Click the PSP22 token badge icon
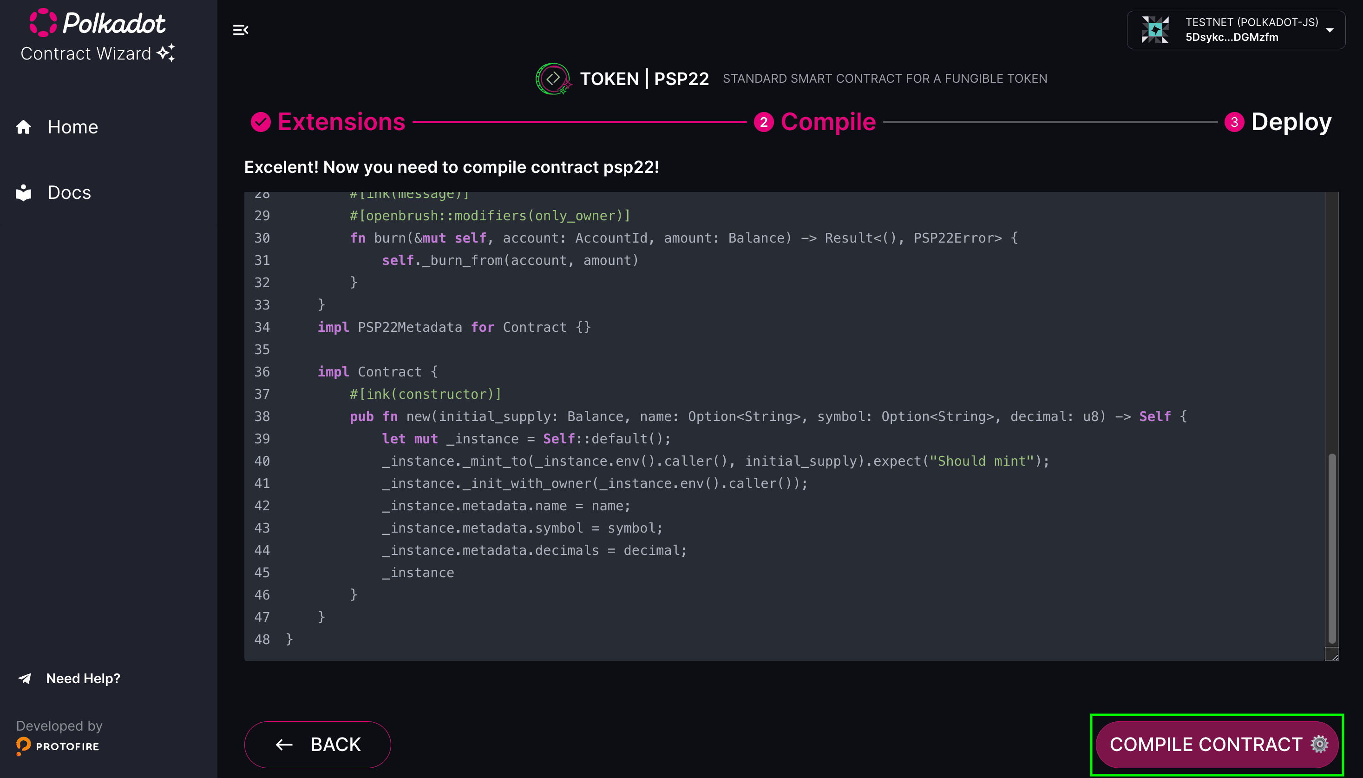 554,78
